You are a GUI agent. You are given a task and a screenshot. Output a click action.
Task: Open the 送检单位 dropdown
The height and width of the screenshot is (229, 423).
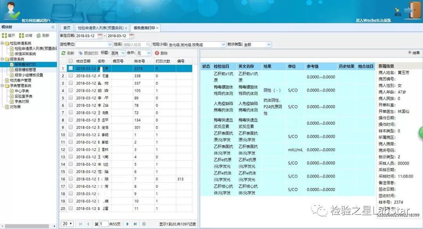pyautogui.click(x=110, y=44)
